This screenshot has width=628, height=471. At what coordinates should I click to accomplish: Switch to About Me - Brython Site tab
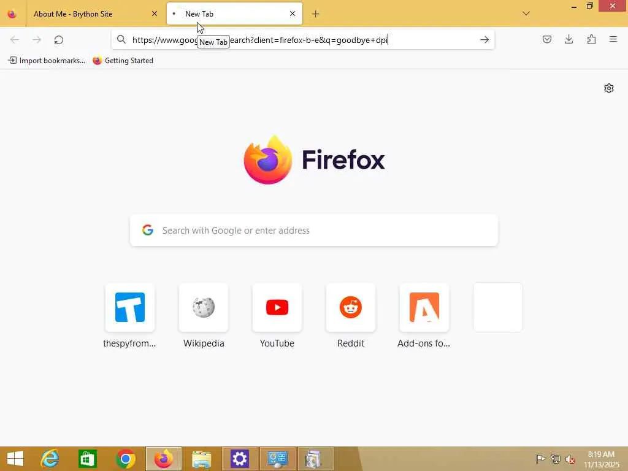coord(95,14)
